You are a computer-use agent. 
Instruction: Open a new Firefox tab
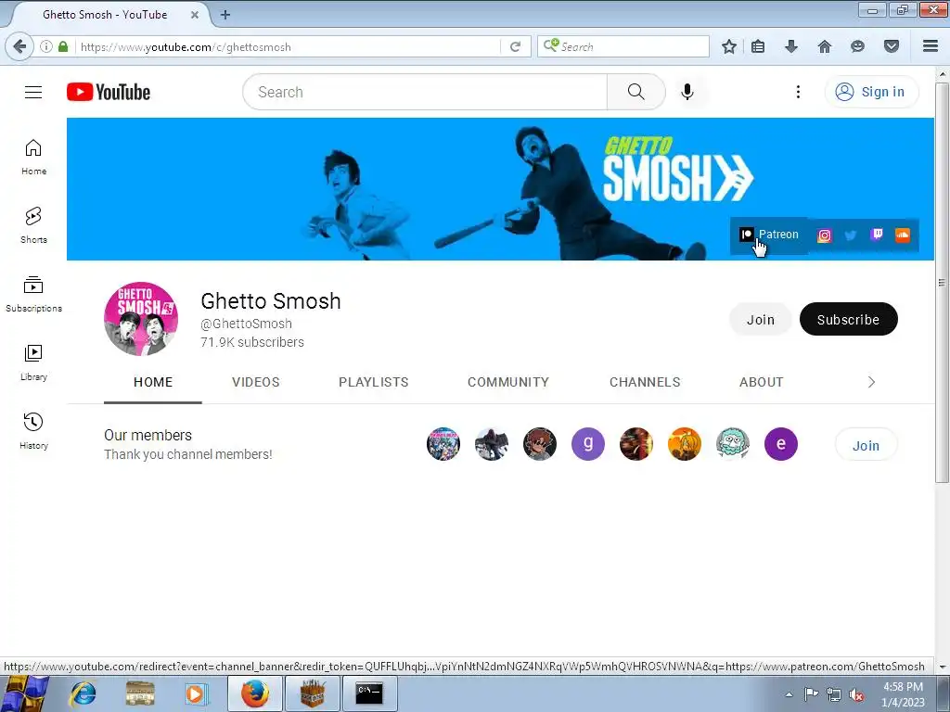[x=225, y=15]
